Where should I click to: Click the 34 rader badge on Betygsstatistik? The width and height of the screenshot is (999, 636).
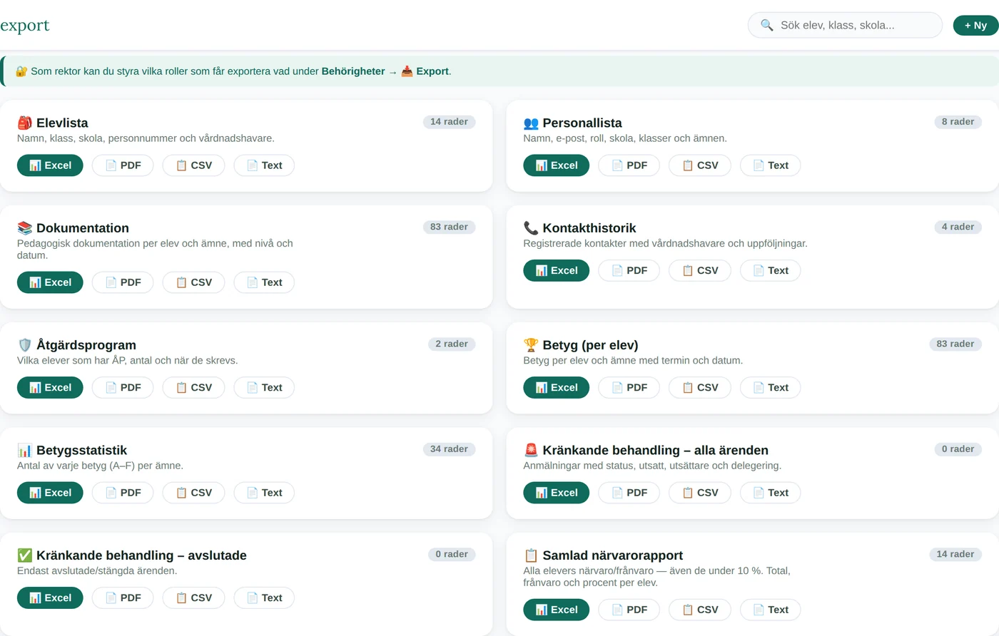pyautogui.click(x=450, y=449)
